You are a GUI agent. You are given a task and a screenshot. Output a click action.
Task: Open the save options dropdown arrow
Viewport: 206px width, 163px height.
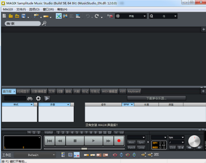28,18
